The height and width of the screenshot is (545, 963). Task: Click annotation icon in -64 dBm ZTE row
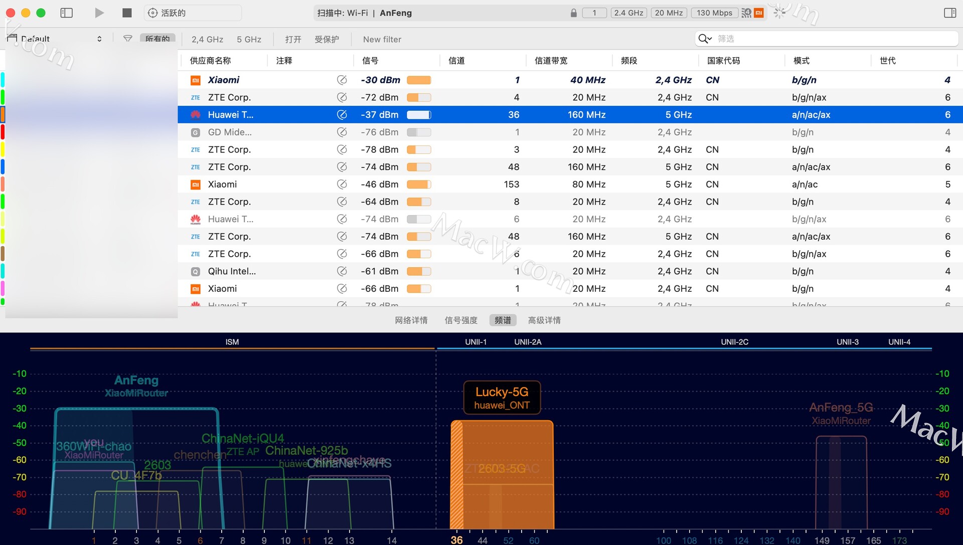342,202
